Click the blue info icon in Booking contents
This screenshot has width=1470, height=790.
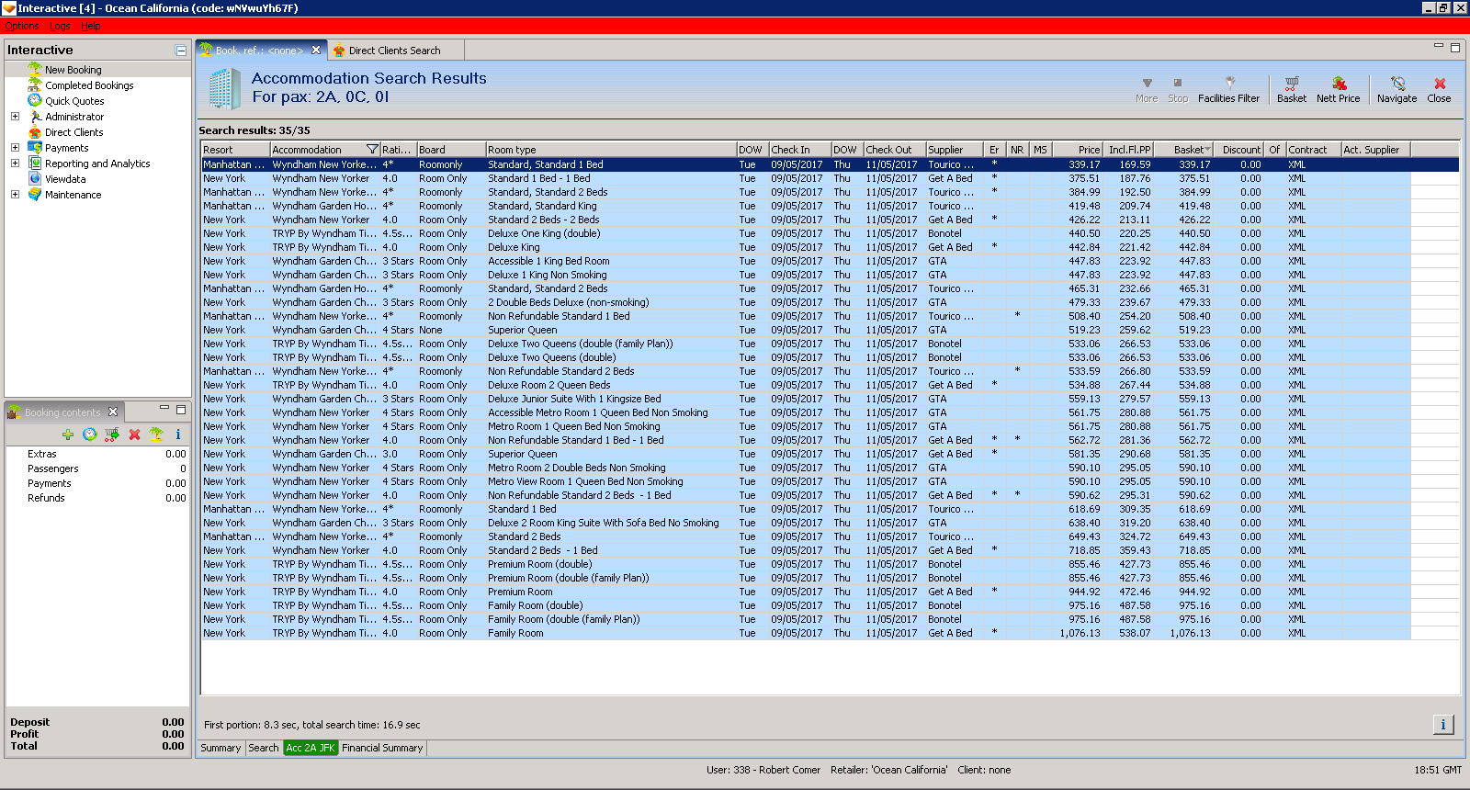tap(178, 434)
